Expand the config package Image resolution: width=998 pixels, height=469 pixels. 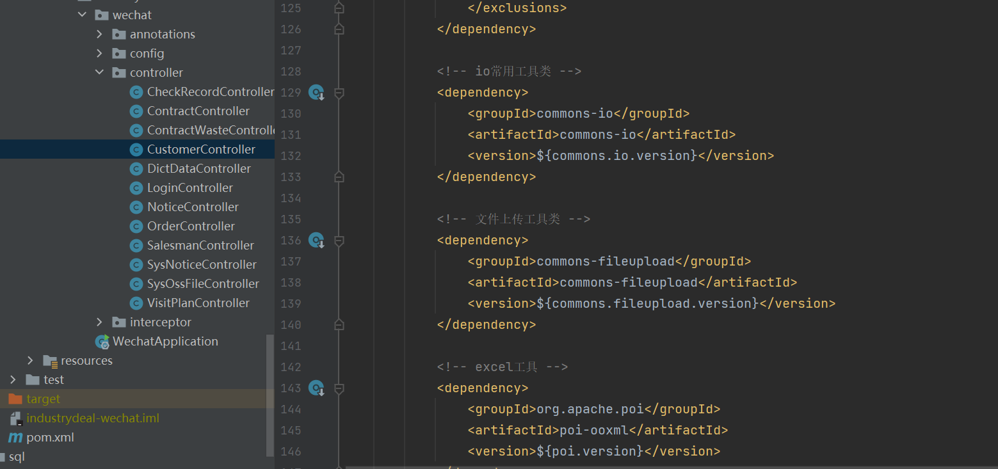coord(99,53)
